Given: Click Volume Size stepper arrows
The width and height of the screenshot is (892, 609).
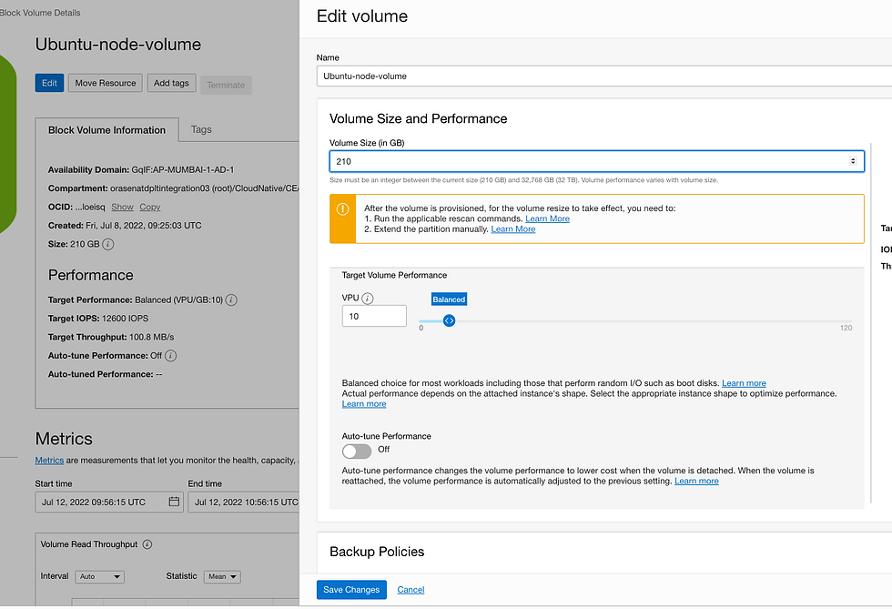Looking at the screenshot, I should pos(853,161).
